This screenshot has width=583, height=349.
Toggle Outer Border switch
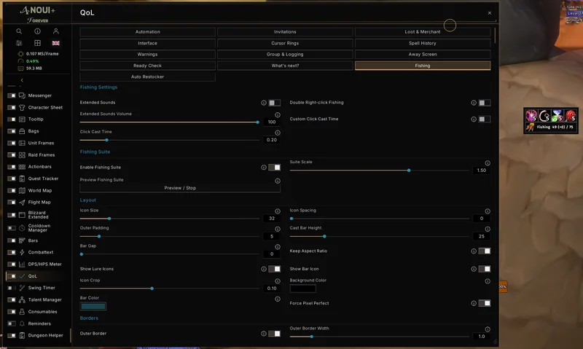(275, 334)
